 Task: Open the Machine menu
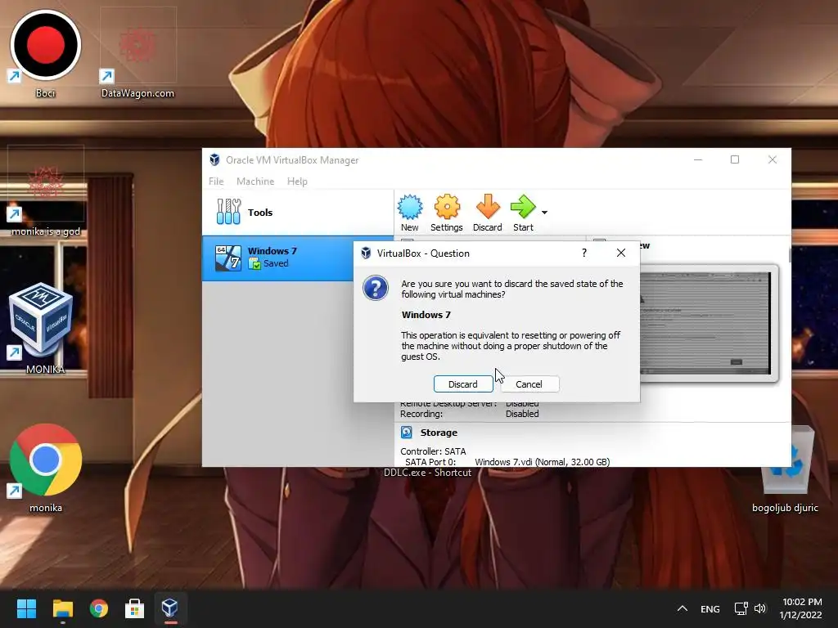[x=255, y=182]
